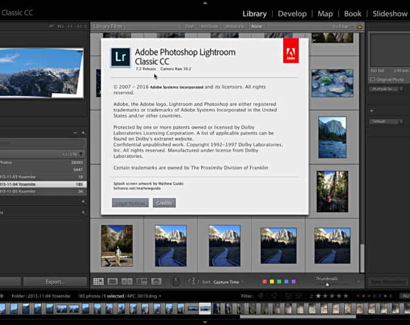Screen dimensions: 410x325
Task: Select Attribute filter in Library Filter bar
Action: [x=210, y=27]
